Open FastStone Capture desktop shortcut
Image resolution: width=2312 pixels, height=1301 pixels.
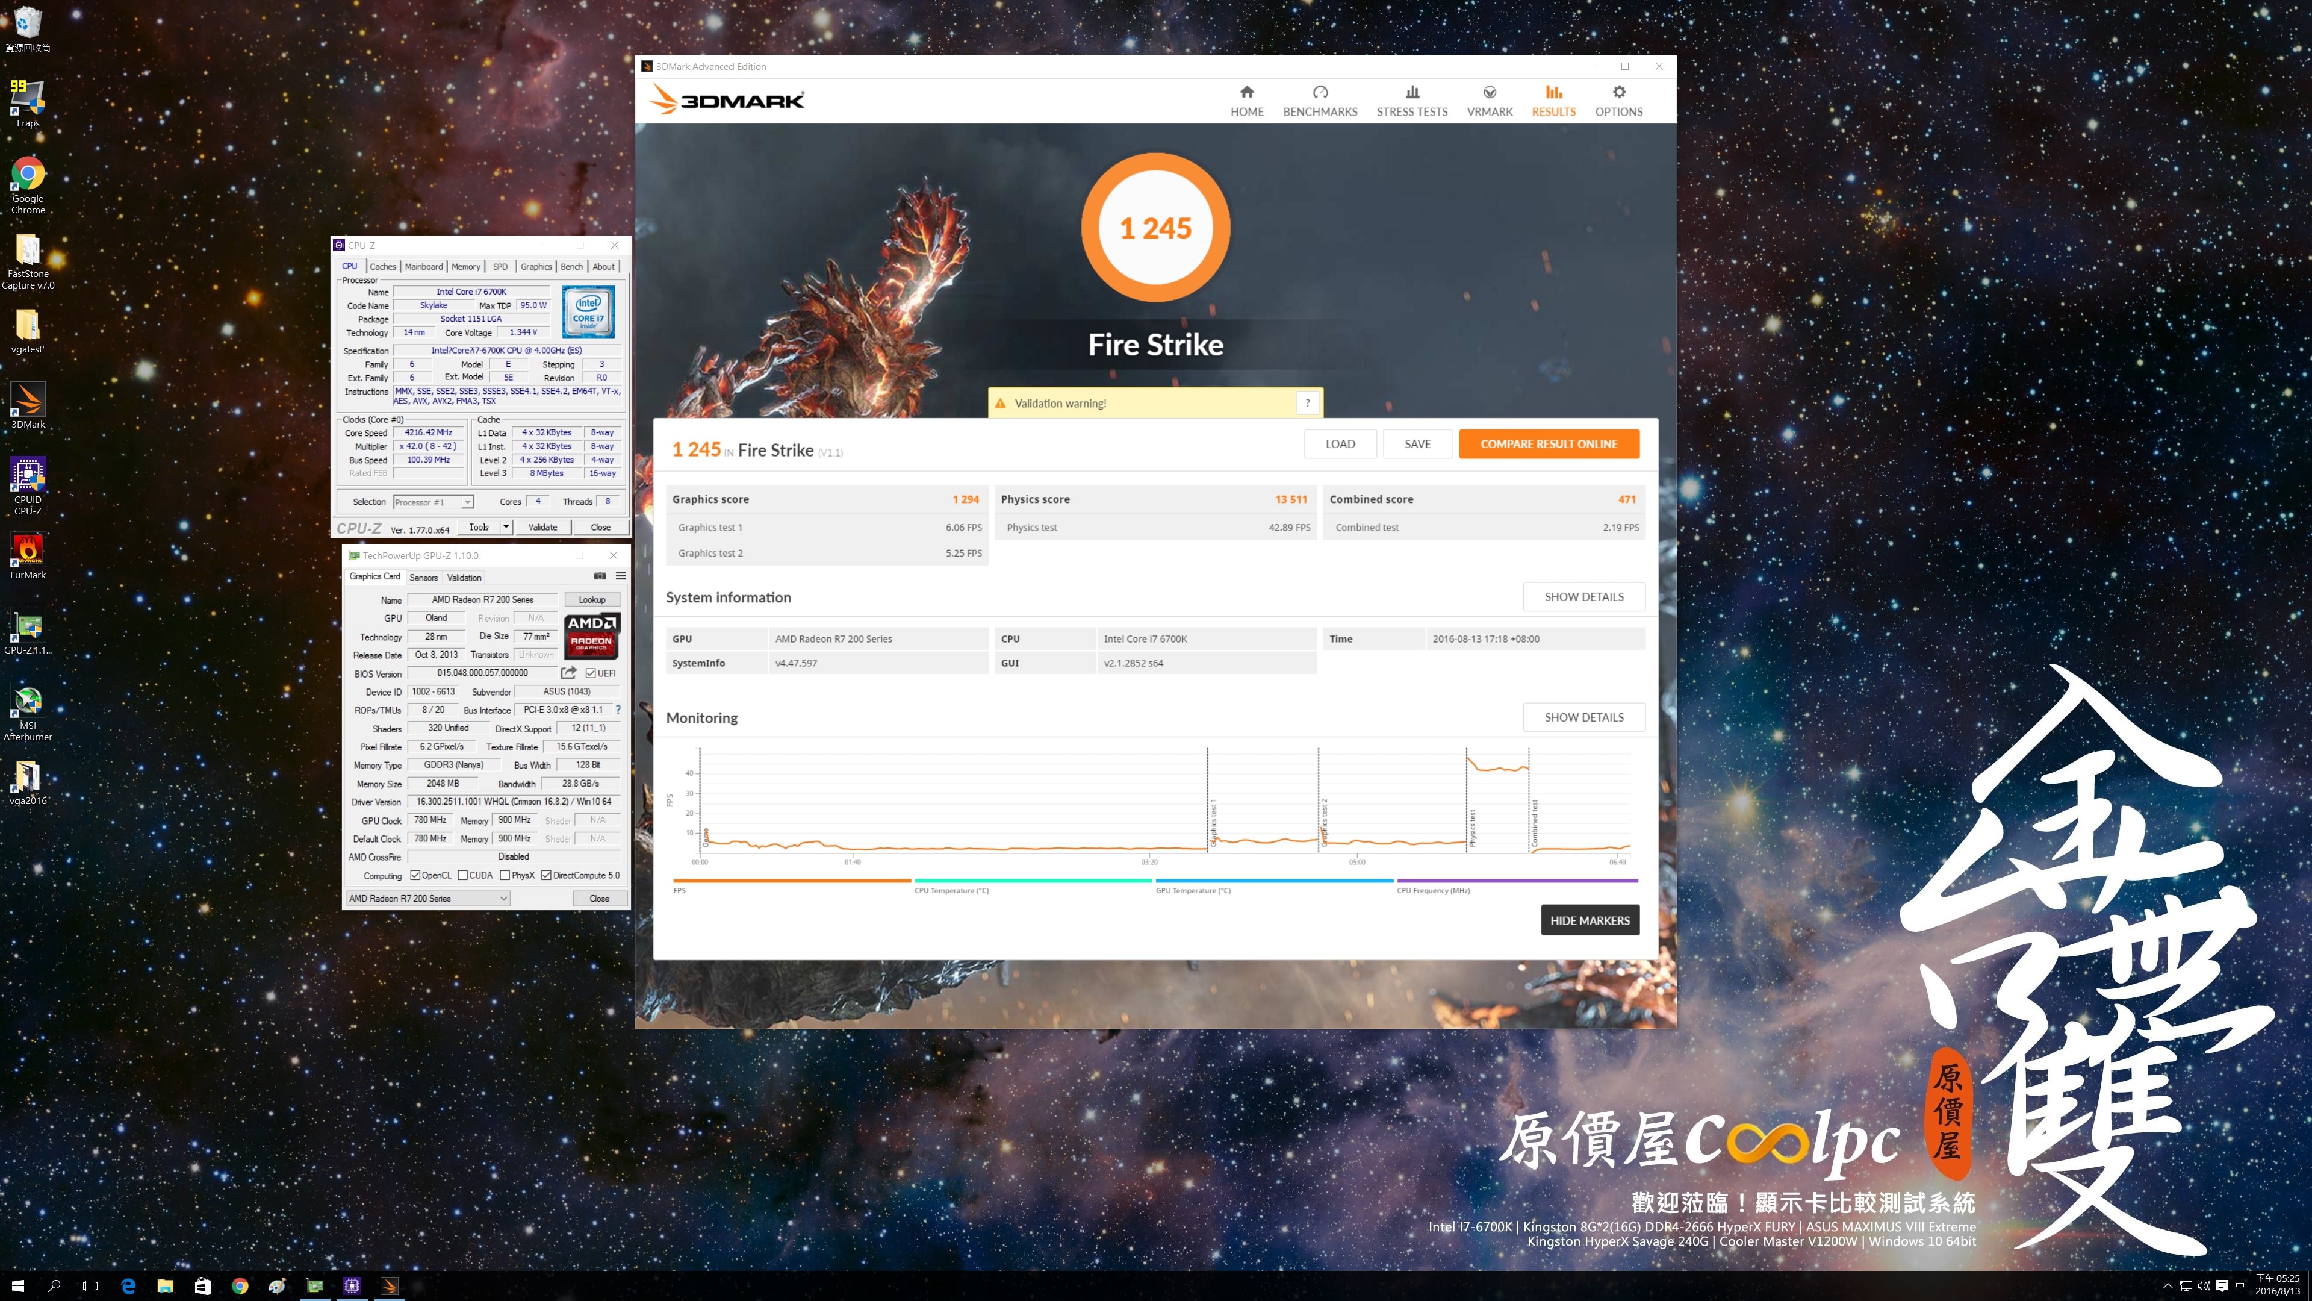point(28,261)
